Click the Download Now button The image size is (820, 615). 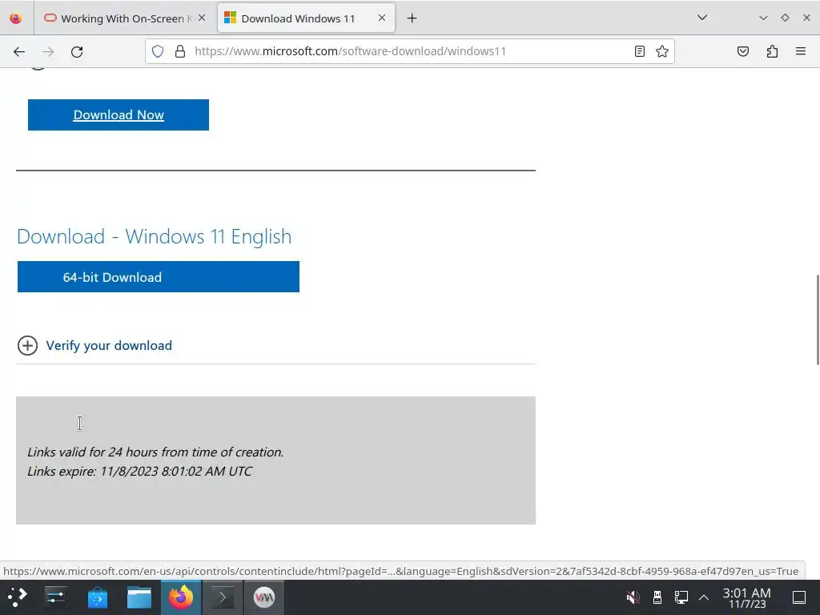(119, 115)
